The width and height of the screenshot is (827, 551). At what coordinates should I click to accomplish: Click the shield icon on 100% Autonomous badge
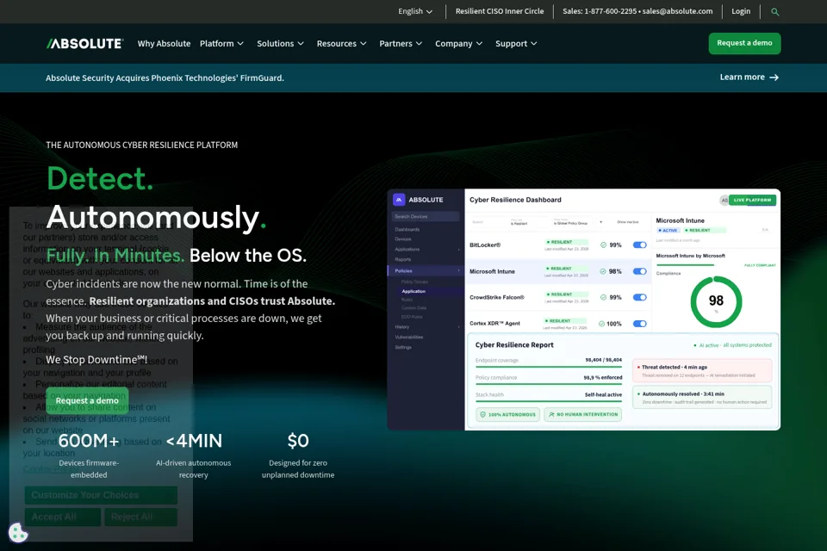(482, 414)
